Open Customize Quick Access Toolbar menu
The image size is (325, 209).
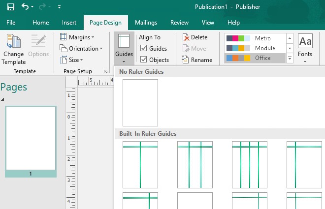[x=59, y=7]
